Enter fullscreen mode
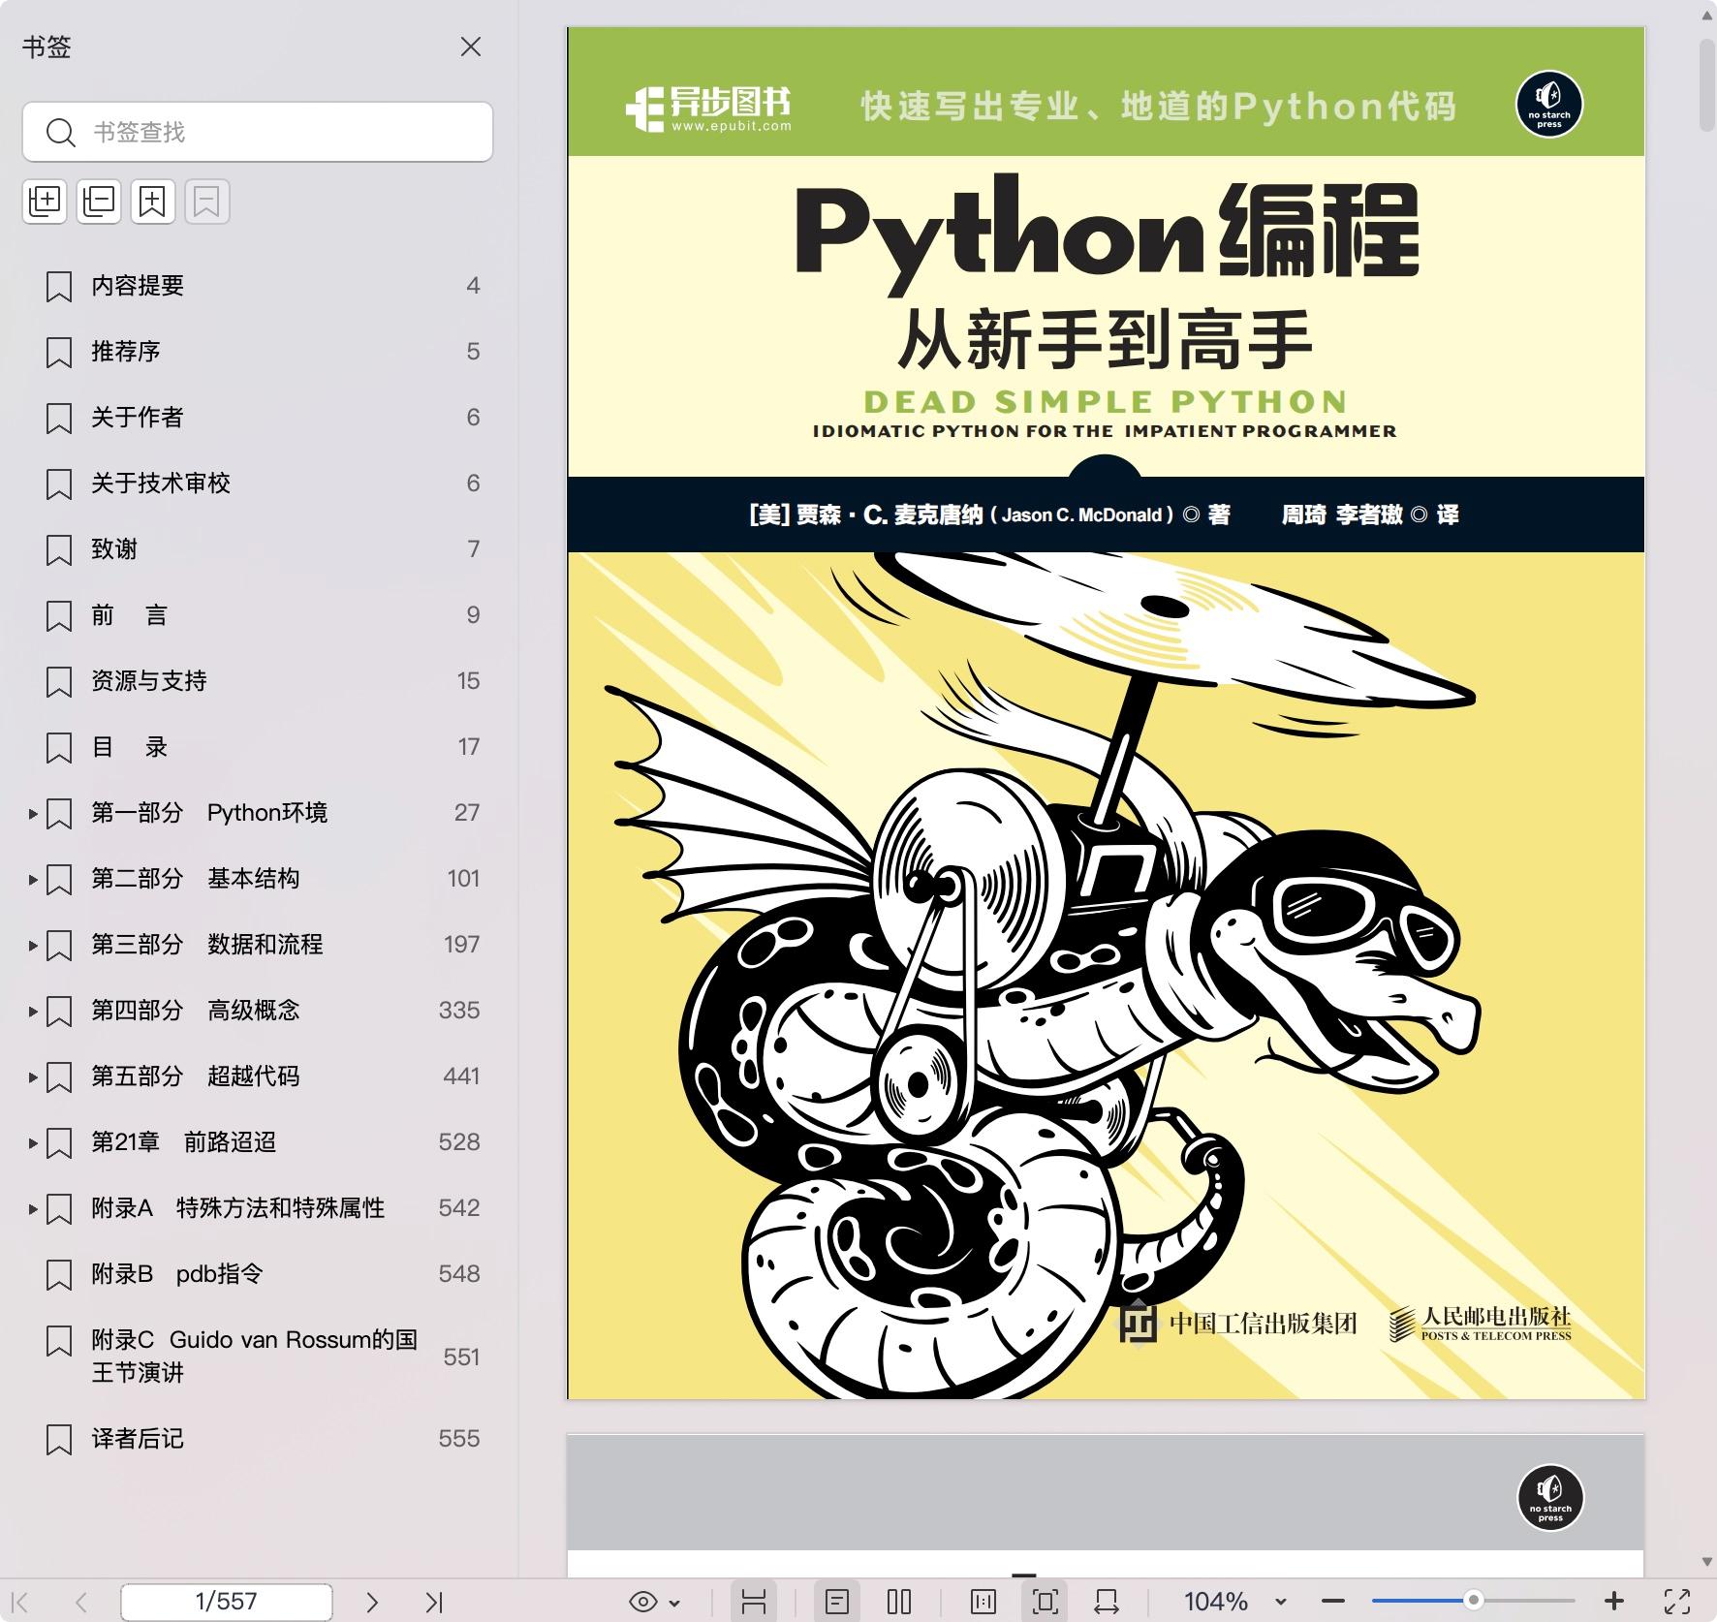The width and height of the screenshot is (1717, 1622). click(1677, 1602)
